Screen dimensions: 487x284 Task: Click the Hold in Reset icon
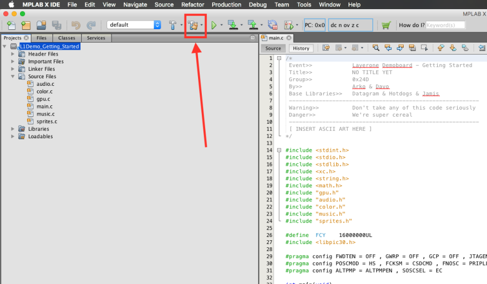[x=273, y=25]
